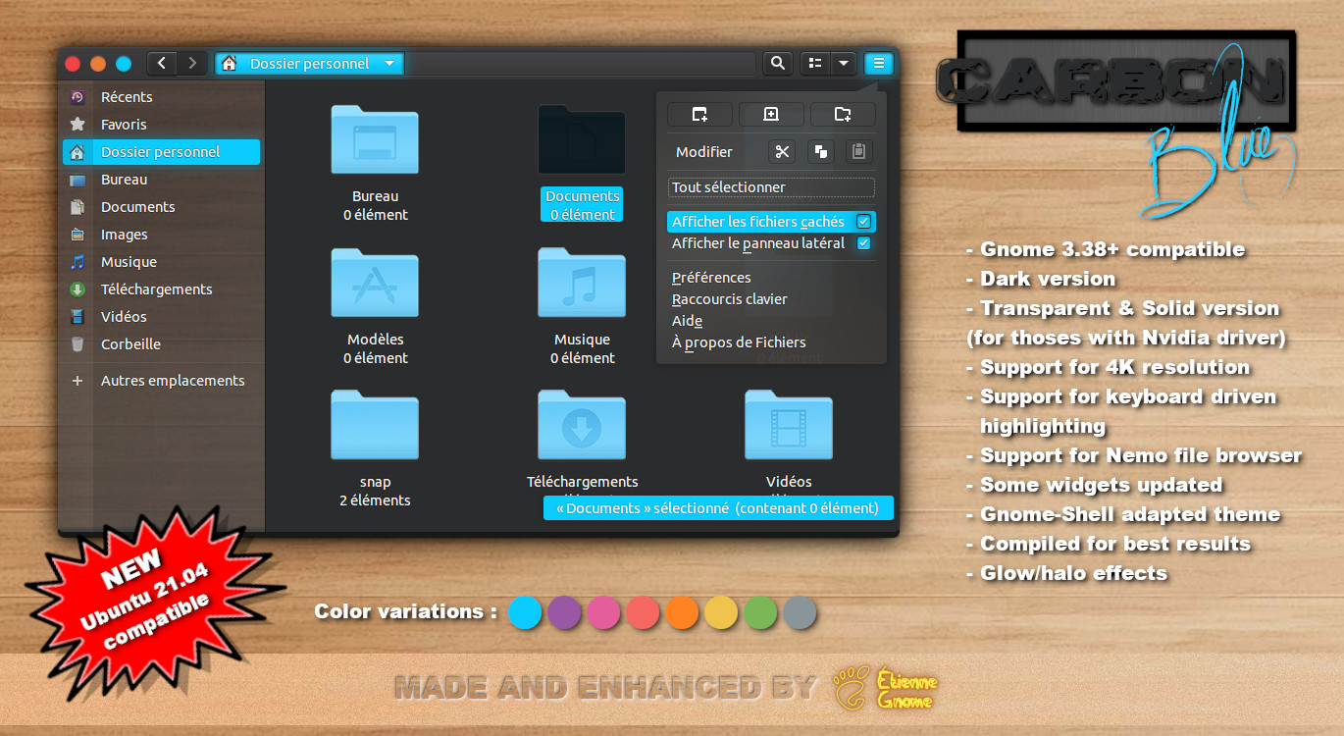Select the Téléchargements folder icon in grid
1344x736 pixels.
pyautogui.click(x=582, y=425)
